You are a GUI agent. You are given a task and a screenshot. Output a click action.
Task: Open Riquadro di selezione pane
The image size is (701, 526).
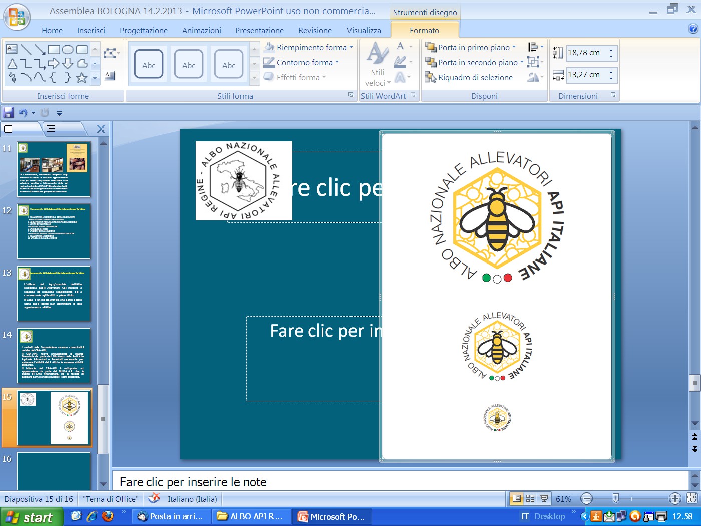point(469,77)
